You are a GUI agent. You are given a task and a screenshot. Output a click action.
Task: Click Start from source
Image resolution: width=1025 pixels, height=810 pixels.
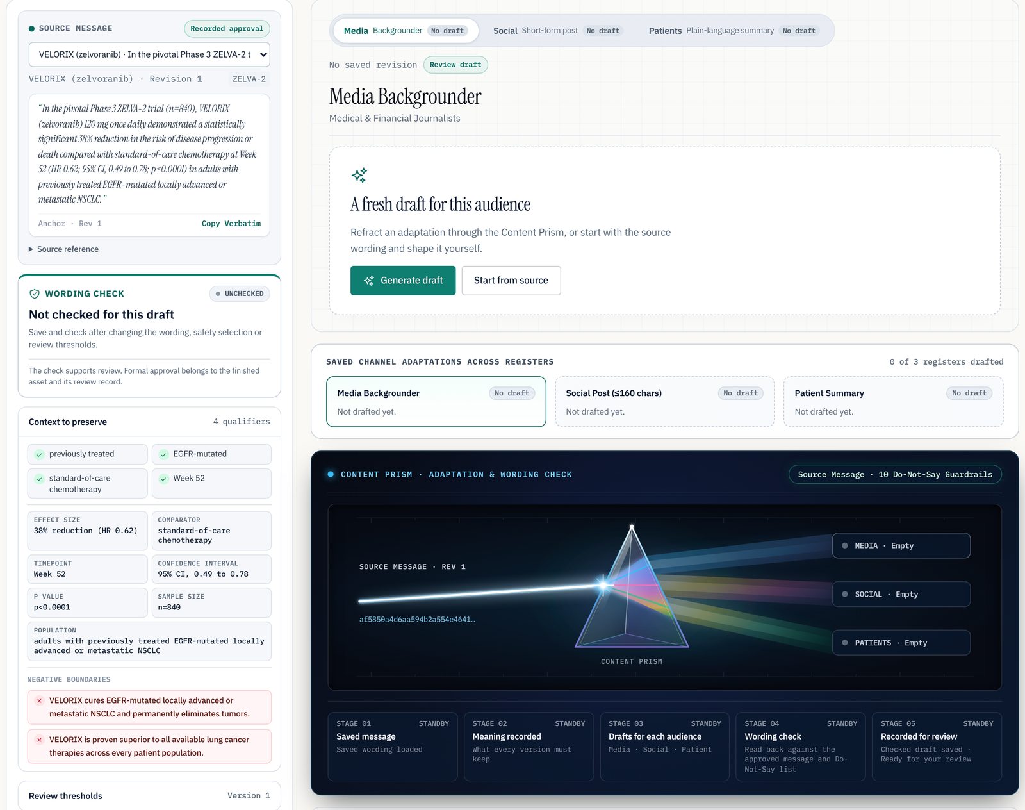(511, 280)
